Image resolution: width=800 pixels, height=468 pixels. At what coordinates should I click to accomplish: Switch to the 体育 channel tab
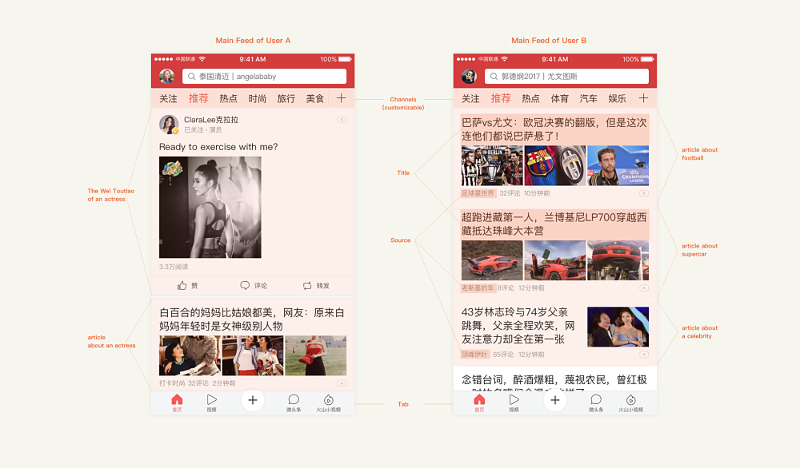[560, 99]
